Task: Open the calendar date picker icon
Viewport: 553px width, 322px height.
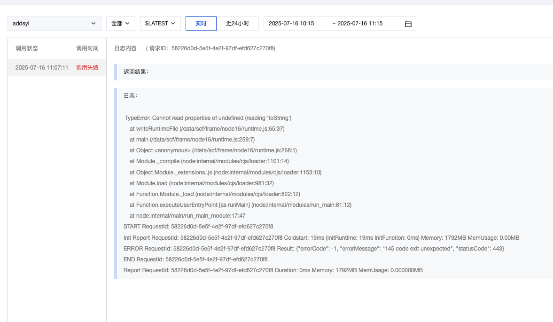Action: [x=408, y=24]
